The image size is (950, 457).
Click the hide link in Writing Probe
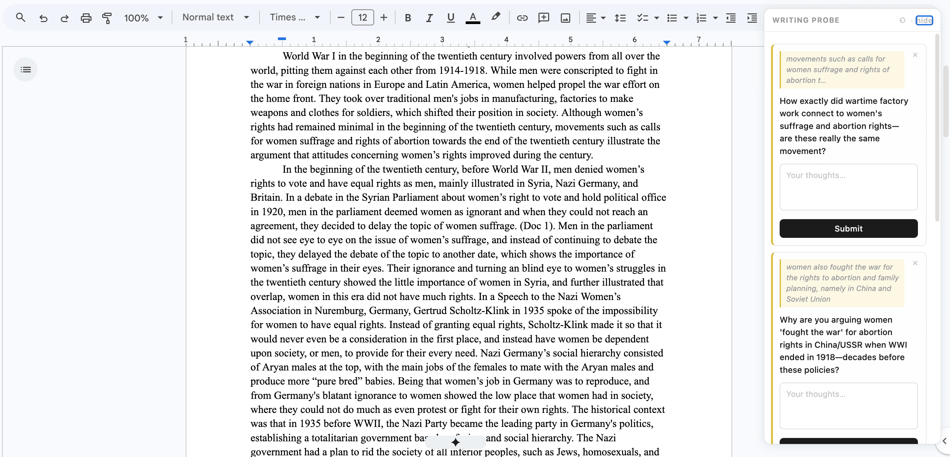click(x=924, y=20)
